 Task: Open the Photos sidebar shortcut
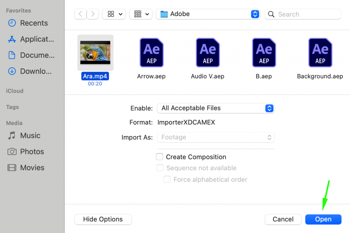pyautogui.click(x=32, y=151)
